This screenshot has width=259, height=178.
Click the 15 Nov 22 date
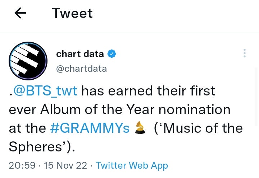point(65,165)
